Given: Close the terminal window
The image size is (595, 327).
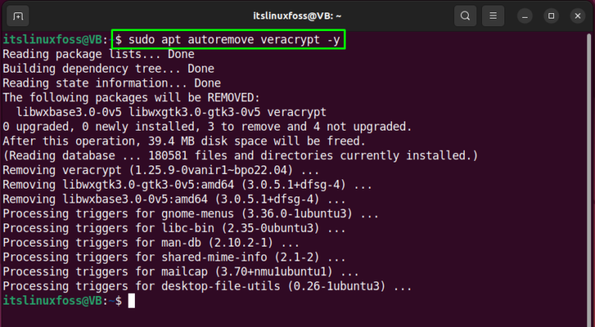Looking at the screenshot, I should pyautogui.click(x=577, y=16).
